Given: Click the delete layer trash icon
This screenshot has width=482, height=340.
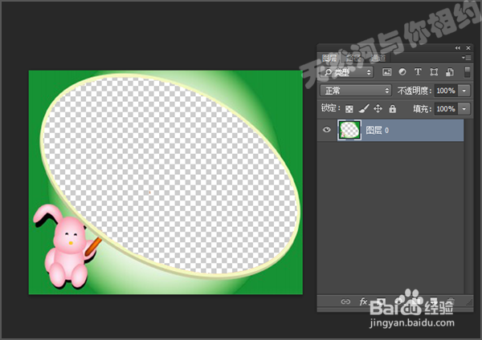Looking at the screenshot, I should [x=451, y=302].
